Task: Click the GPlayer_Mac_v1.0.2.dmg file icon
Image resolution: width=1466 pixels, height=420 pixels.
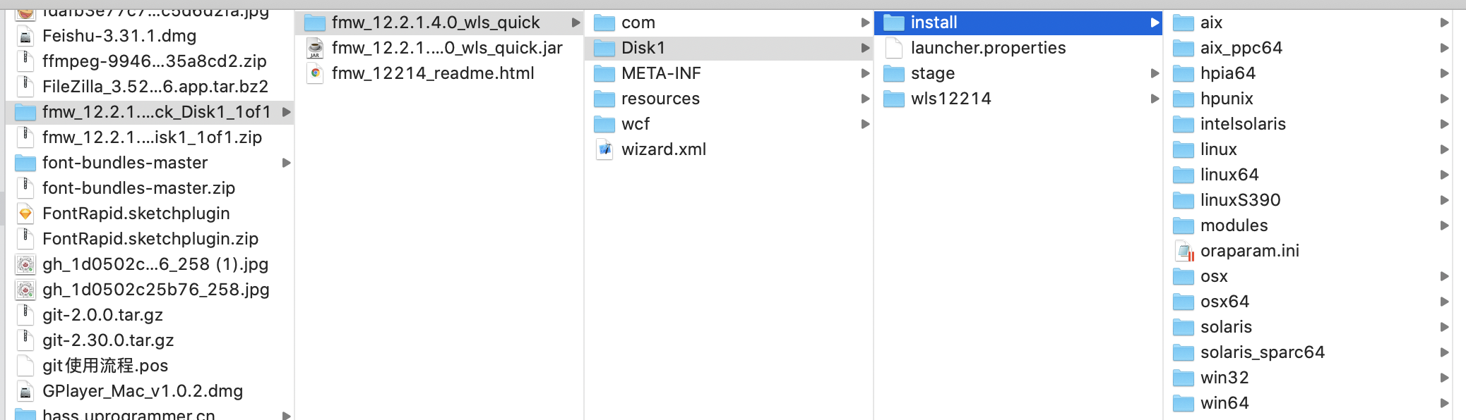Action: click(26, 391)
